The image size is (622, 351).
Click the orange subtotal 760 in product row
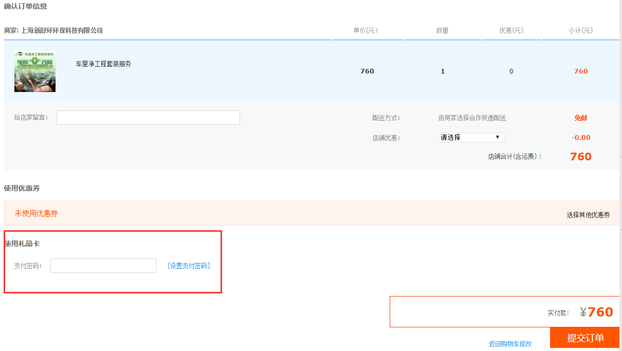[x=581, y=71]
